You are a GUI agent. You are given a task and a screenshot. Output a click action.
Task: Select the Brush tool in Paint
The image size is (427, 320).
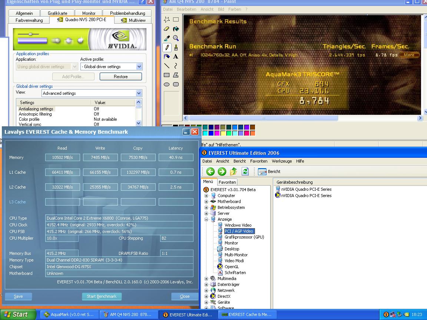point(176,47)
